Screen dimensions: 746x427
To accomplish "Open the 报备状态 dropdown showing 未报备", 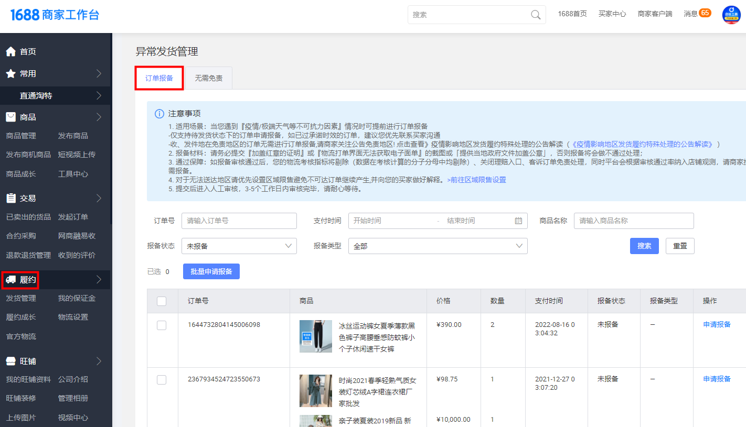I will pyautogui.click(x=239, y=246).
